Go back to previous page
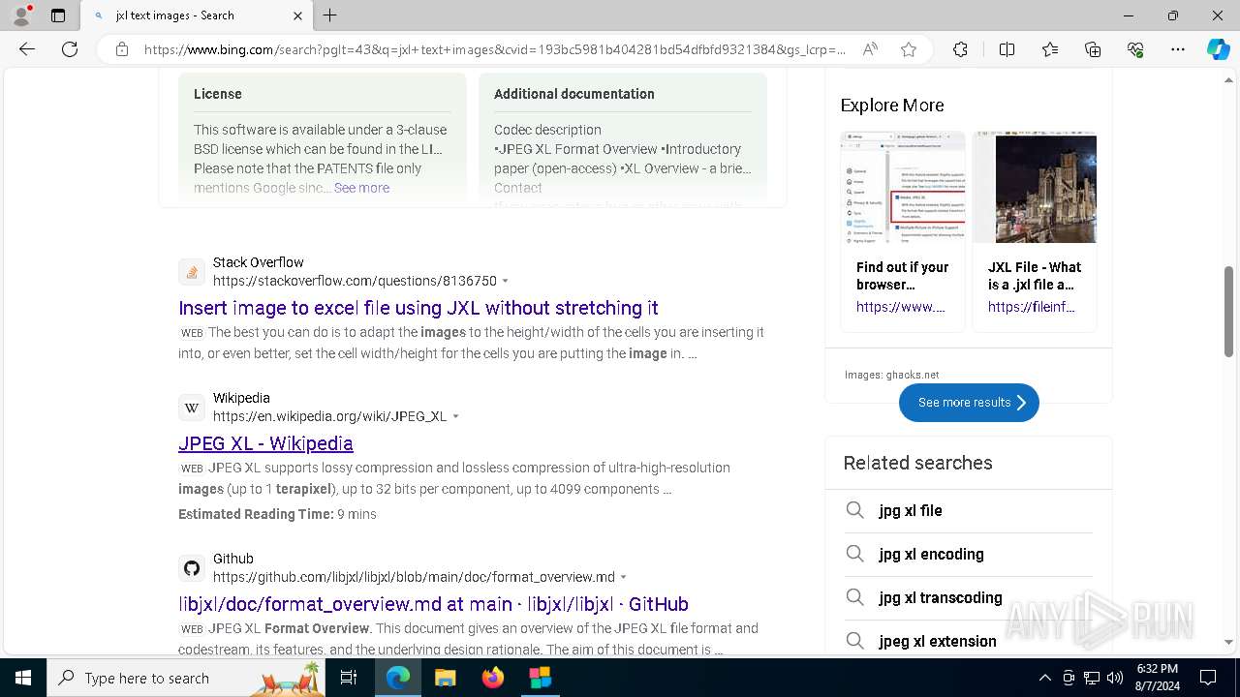Image resolution: width=1240 pixels, height=697 pixels. (27, 49)
